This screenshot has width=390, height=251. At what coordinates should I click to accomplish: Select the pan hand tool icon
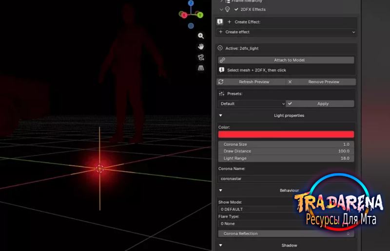(201, 46)
